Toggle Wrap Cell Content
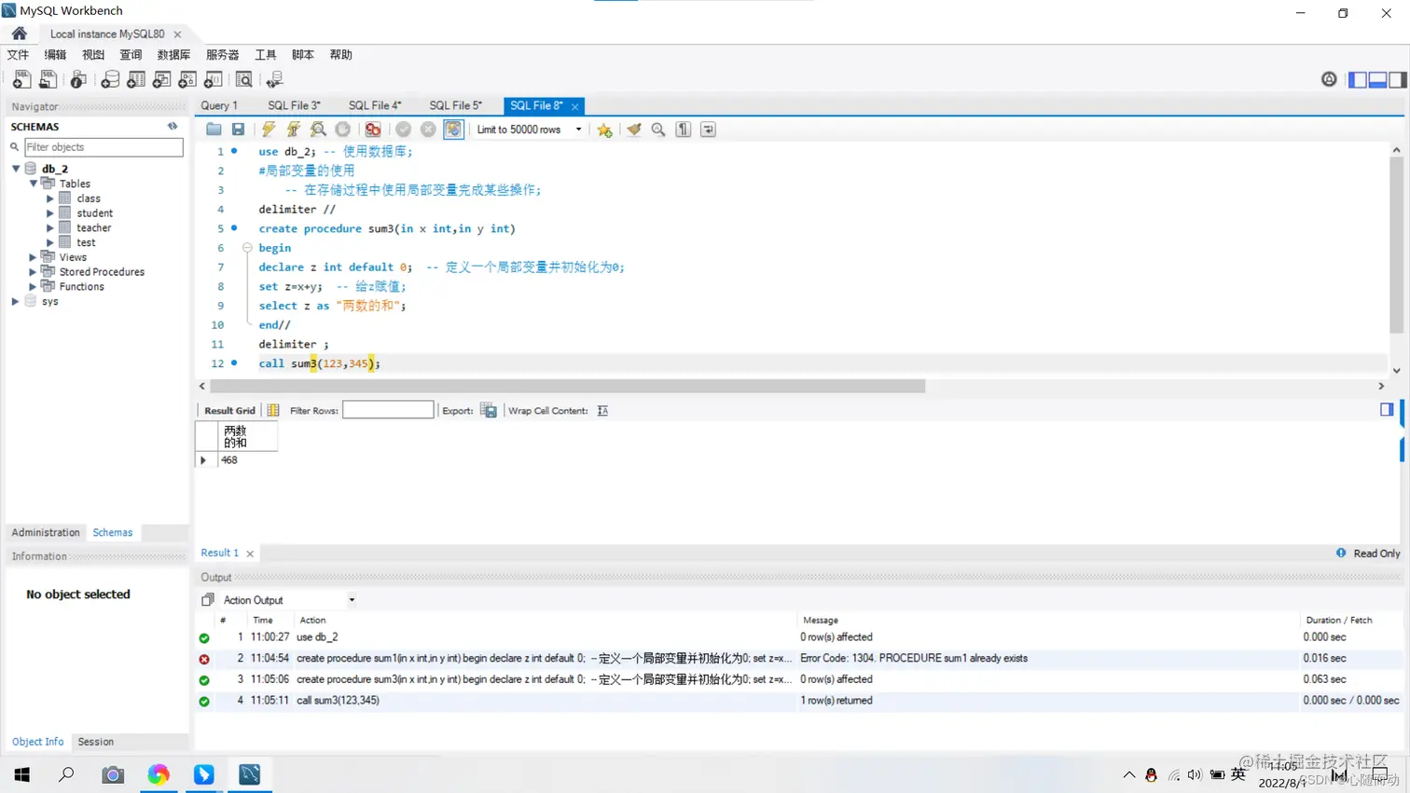 coord(602,410)
